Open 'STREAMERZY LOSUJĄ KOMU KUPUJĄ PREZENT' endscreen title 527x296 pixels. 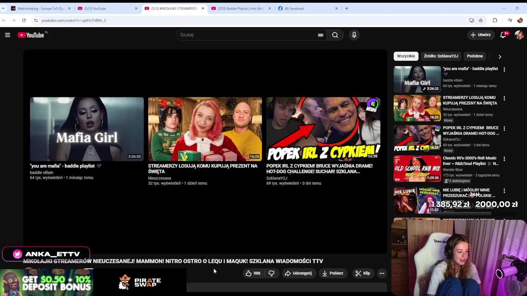point(203,169)
